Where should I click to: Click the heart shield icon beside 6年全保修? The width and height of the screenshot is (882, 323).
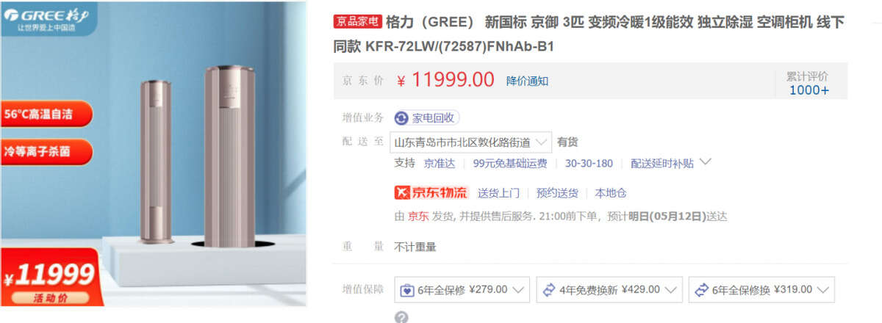406,289
